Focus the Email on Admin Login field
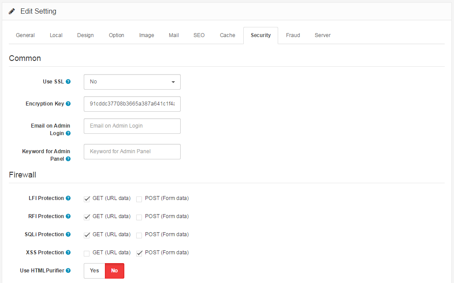 [x=132, y=126]
